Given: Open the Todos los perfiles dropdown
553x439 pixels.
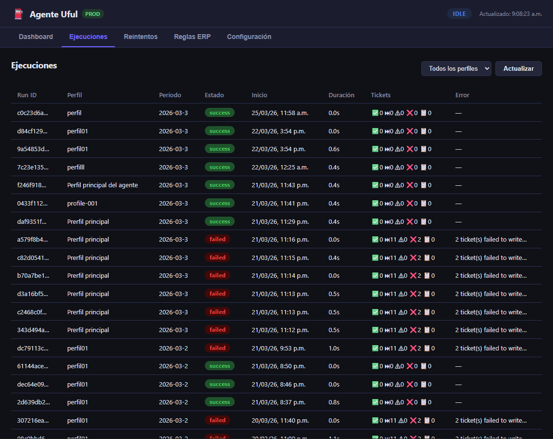Looking at the screenshot, I should (x=456, y=69).
